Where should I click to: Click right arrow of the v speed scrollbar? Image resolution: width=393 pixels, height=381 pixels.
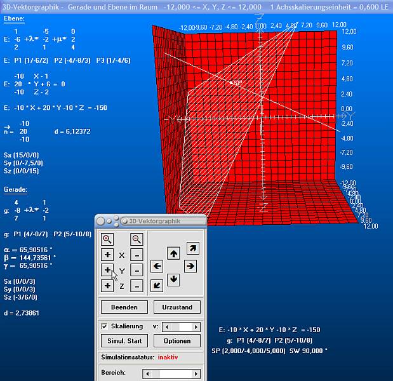[x=197, y=326]
